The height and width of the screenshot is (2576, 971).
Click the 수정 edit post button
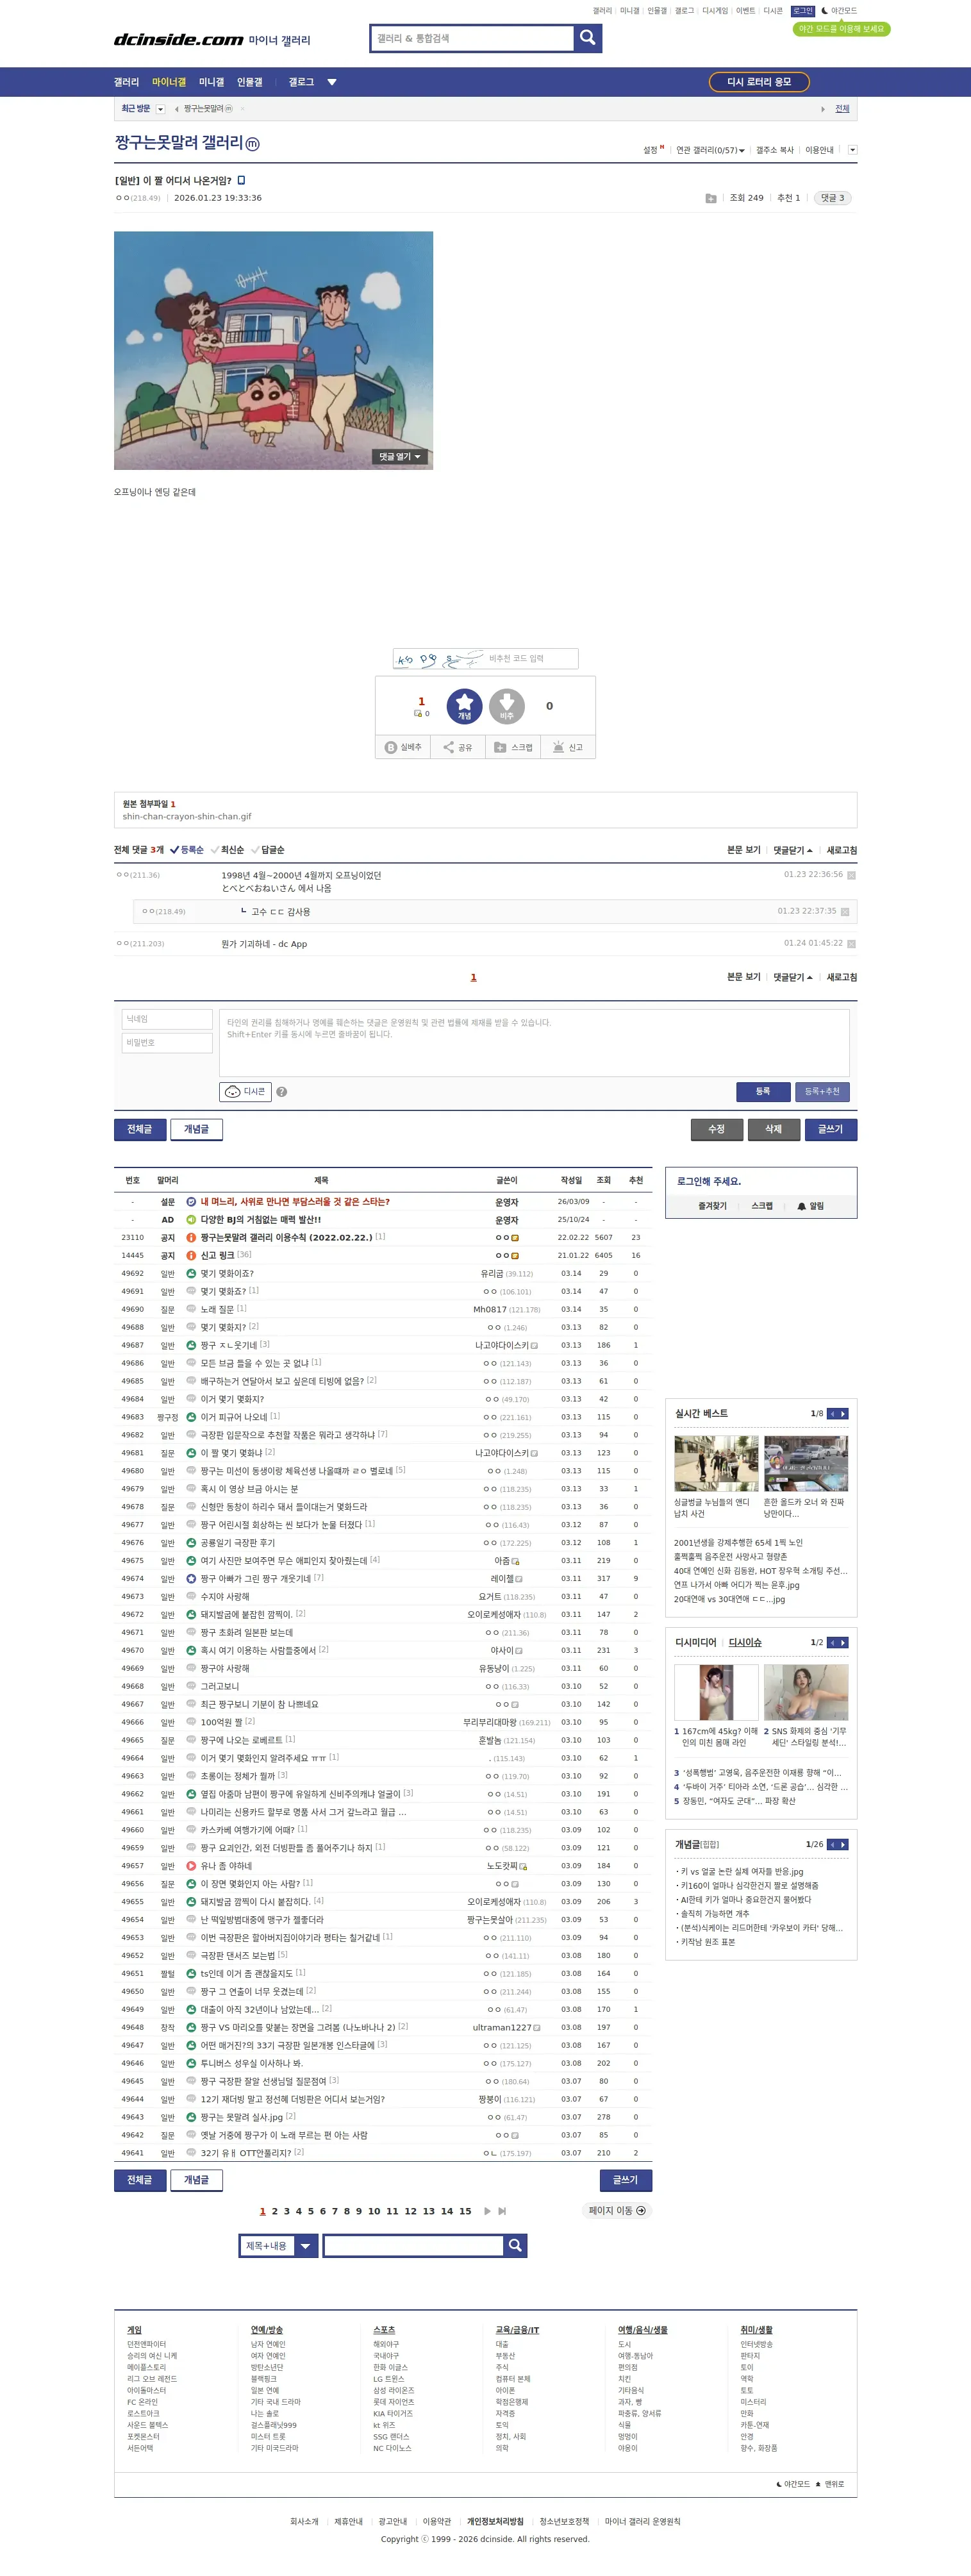click(716, 1129)
